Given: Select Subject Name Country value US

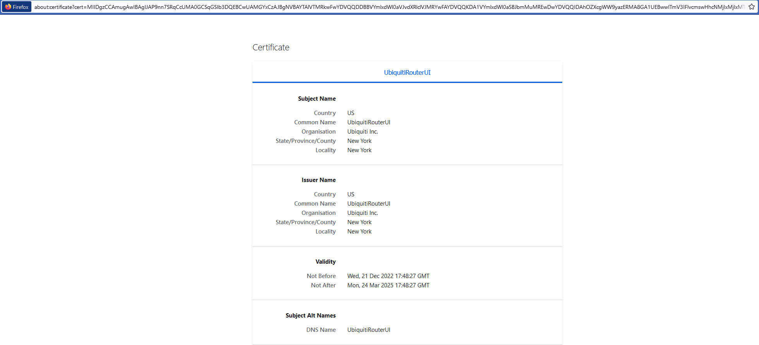Looking at the screenshot, I should coord(351,113).
